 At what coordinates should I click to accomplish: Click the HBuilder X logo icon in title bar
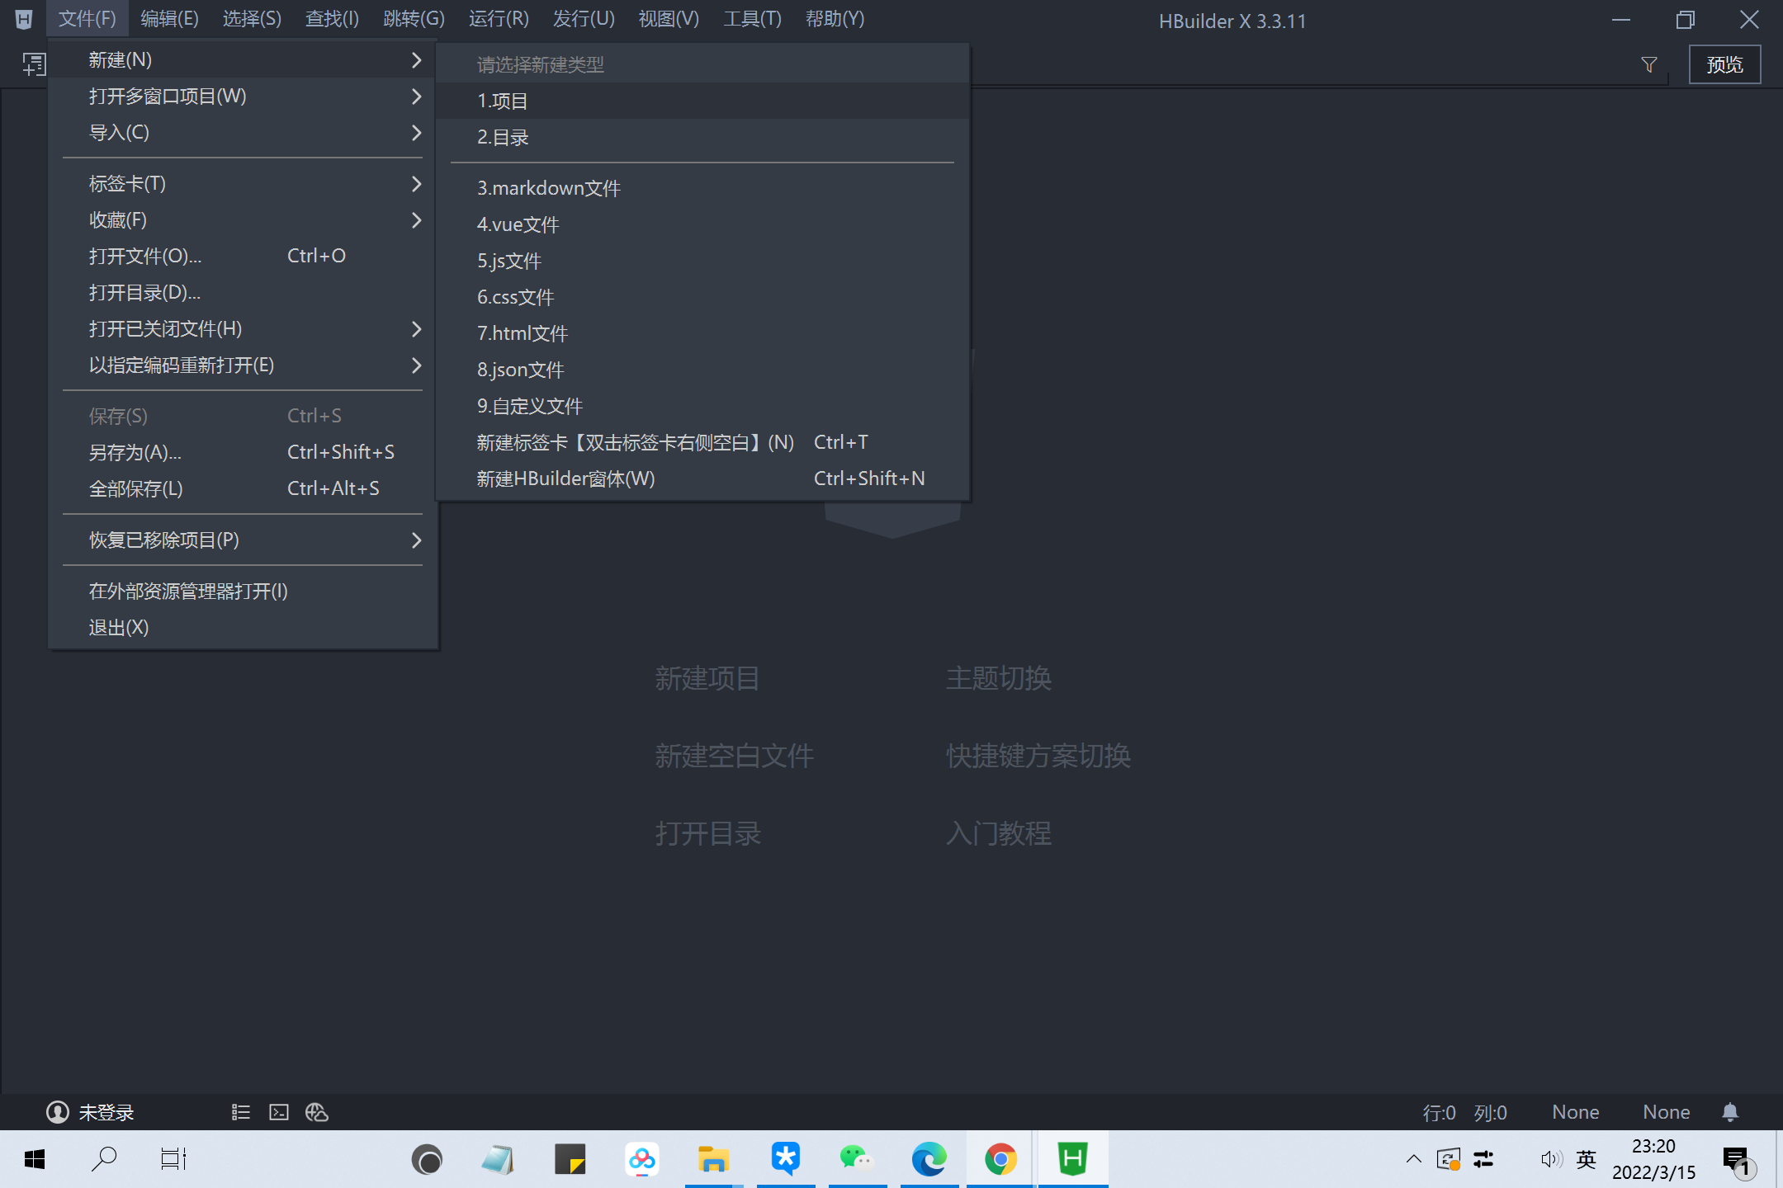pos(24,19)
